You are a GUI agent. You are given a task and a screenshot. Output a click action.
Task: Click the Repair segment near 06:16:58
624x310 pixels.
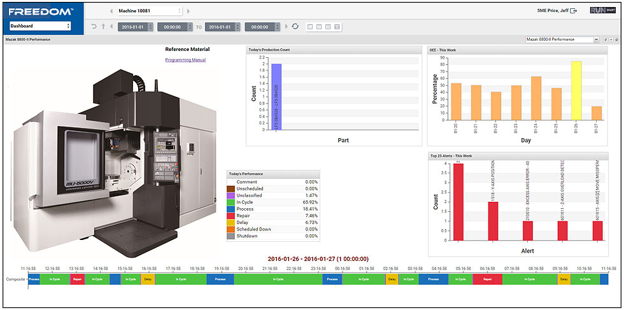click(488, 279)
